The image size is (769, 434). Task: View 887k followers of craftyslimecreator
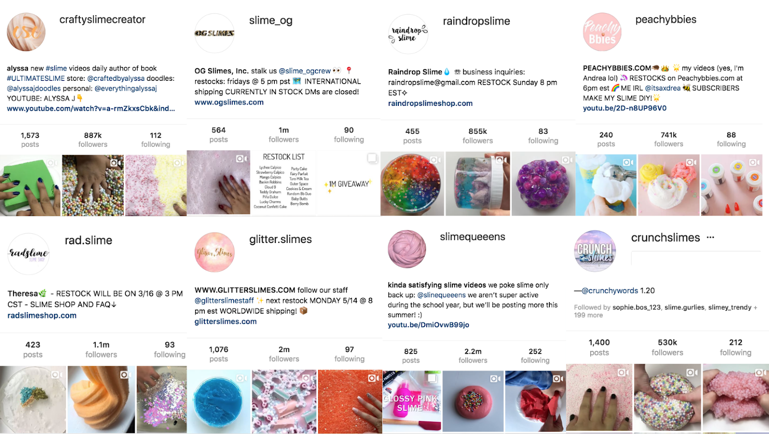93,140
